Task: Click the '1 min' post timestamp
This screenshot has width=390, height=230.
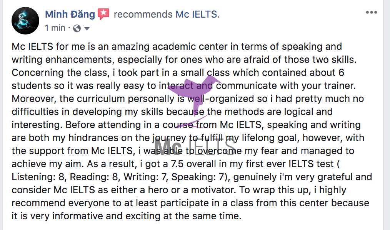Action: [55, 28]
